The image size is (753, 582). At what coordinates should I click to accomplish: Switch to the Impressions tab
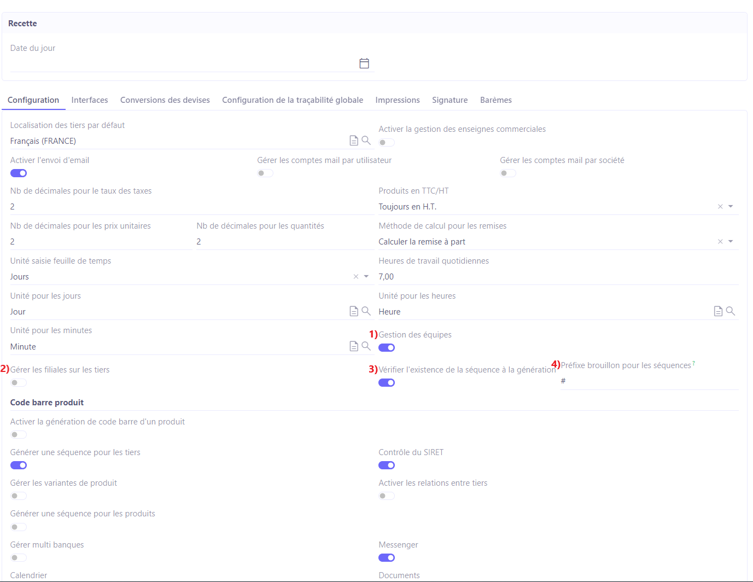(x=398, y=100)
